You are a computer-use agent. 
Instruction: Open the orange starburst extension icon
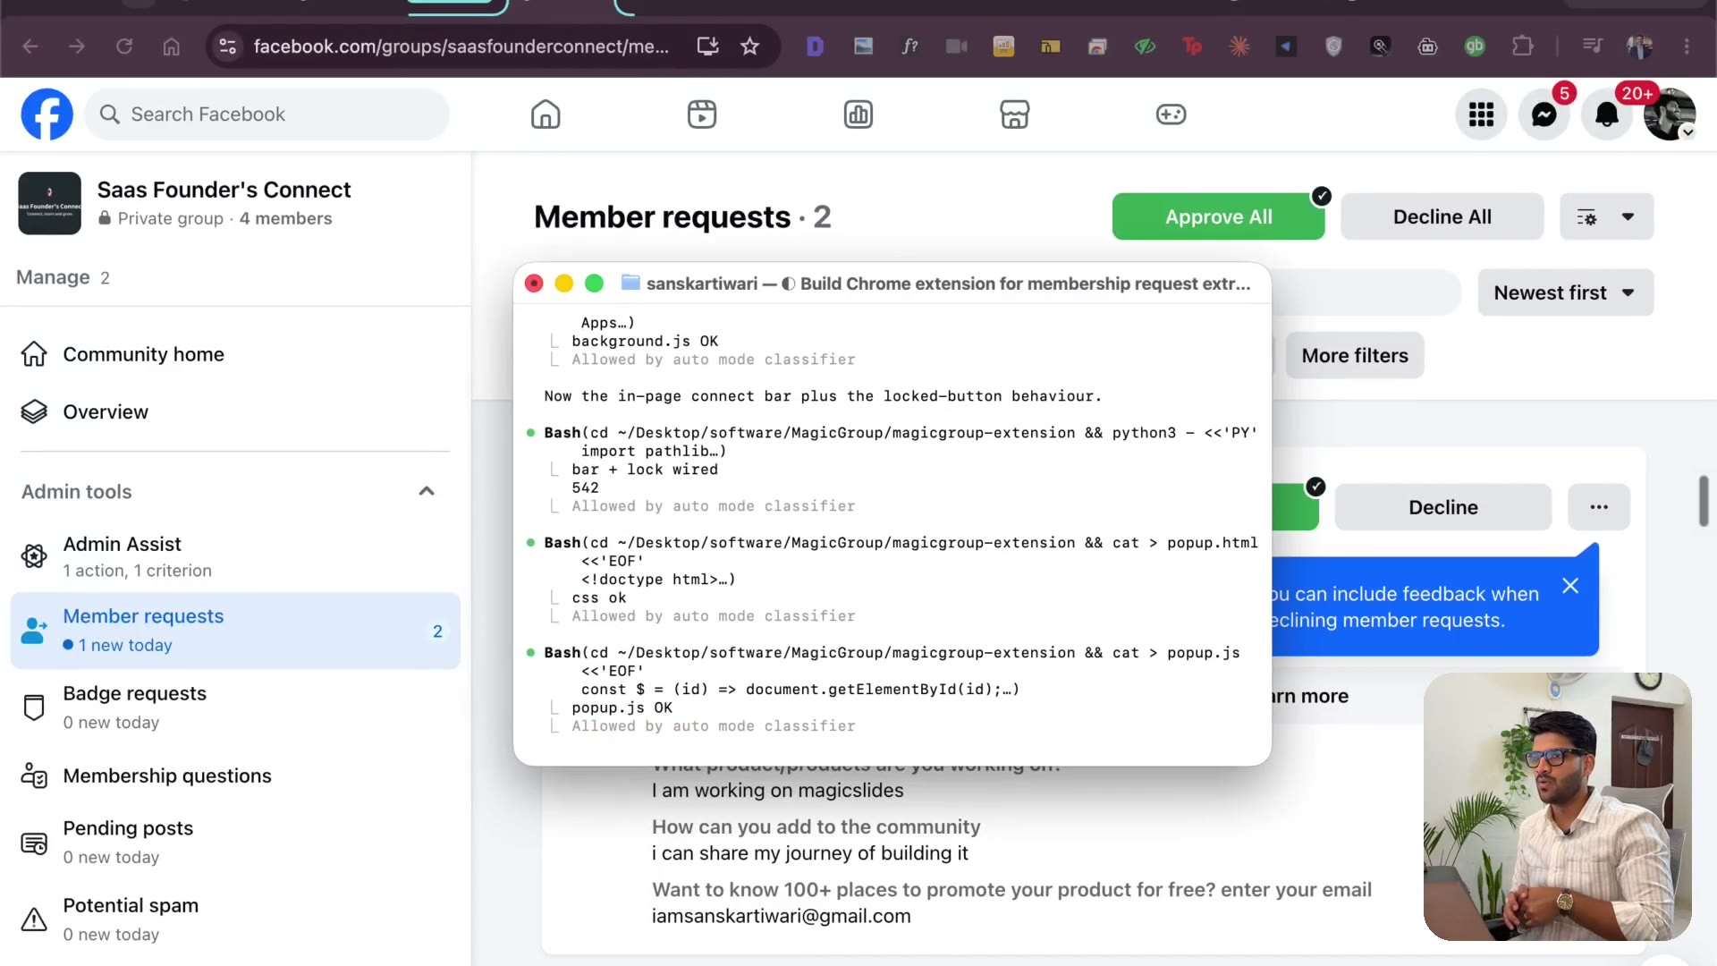(x=1239, y=46)
